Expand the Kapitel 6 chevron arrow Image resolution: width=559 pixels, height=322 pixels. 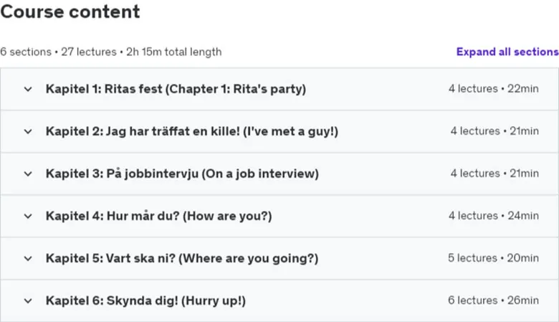pyautogui.click(x=28, y=301)
